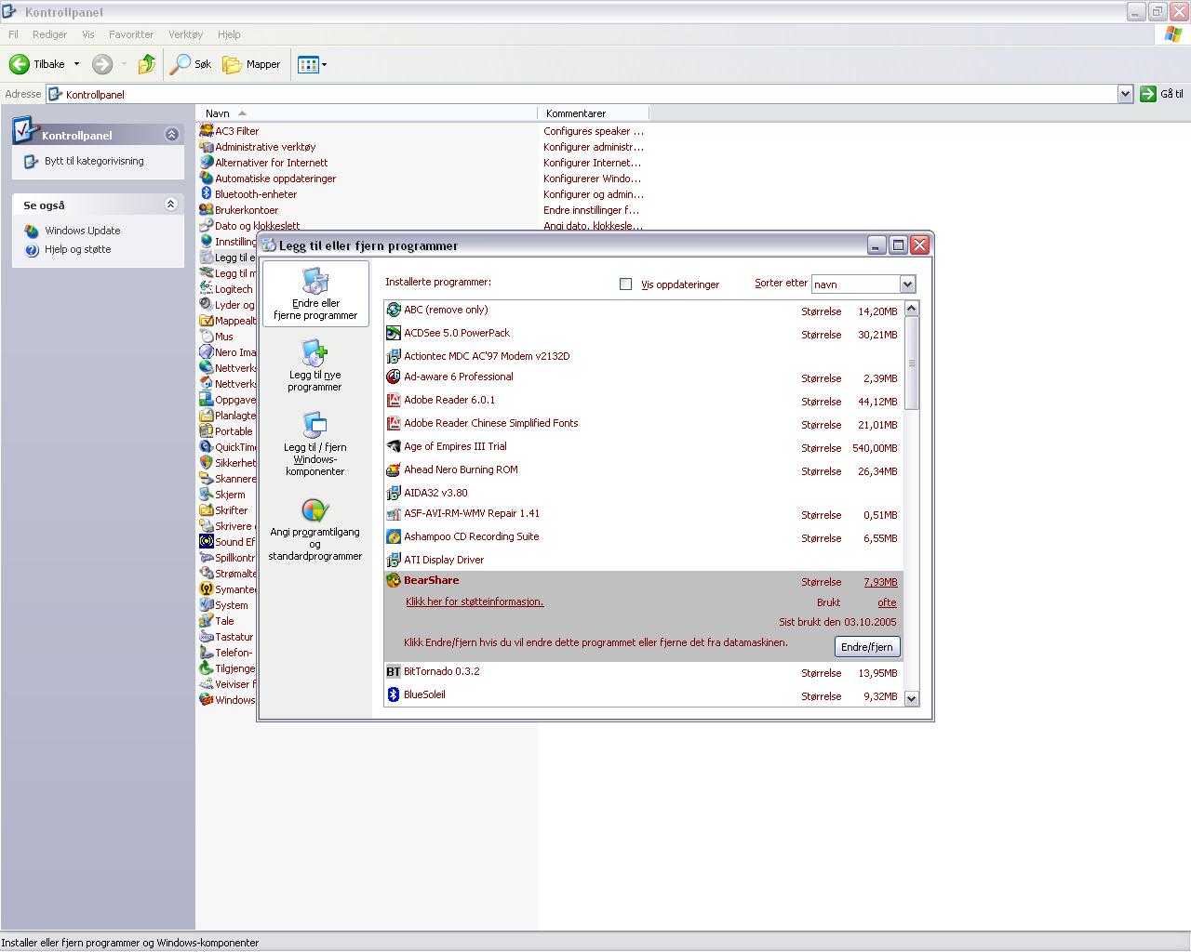The image size is (1191, 952).
Task: Click the ofte usage link for BearShare
Action: [887, 602]
